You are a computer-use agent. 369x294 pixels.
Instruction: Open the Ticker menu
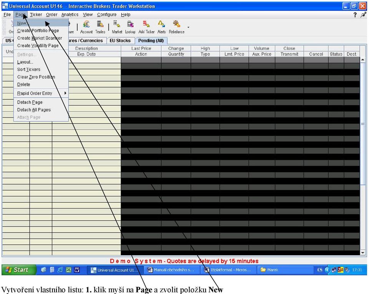pyautogui.click(x=36, y=15)
